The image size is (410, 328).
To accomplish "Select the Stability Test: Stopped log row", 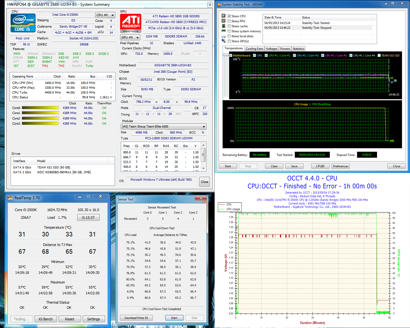I will click(318, 28).
